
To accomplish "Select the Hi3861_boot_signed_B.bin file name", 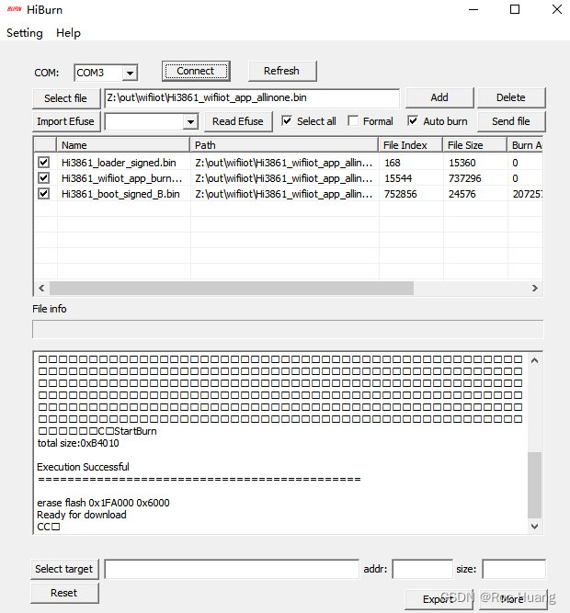I will [120, 194].
